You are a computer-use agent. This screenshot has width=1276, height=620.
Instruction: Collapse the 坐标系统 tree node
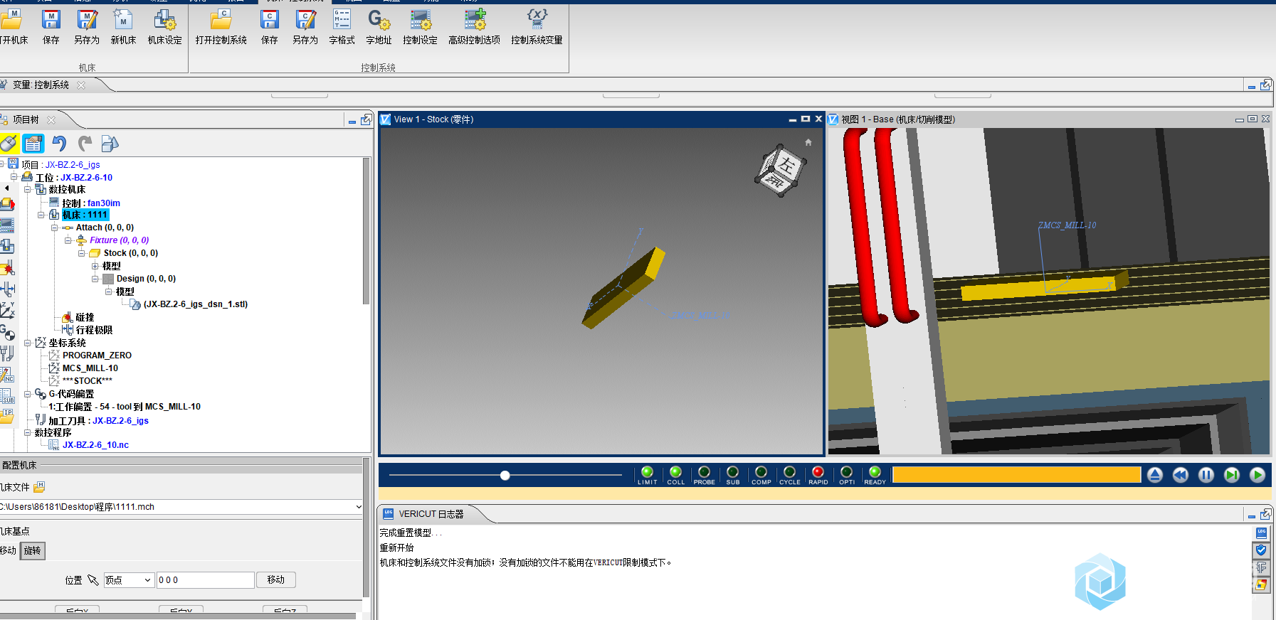click(27, 343)
